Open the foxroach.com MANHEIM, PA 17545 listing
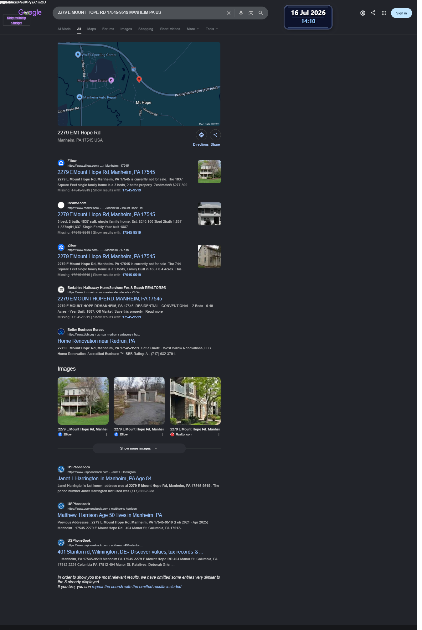Screen dimensions: 422x630 [110, 299]
